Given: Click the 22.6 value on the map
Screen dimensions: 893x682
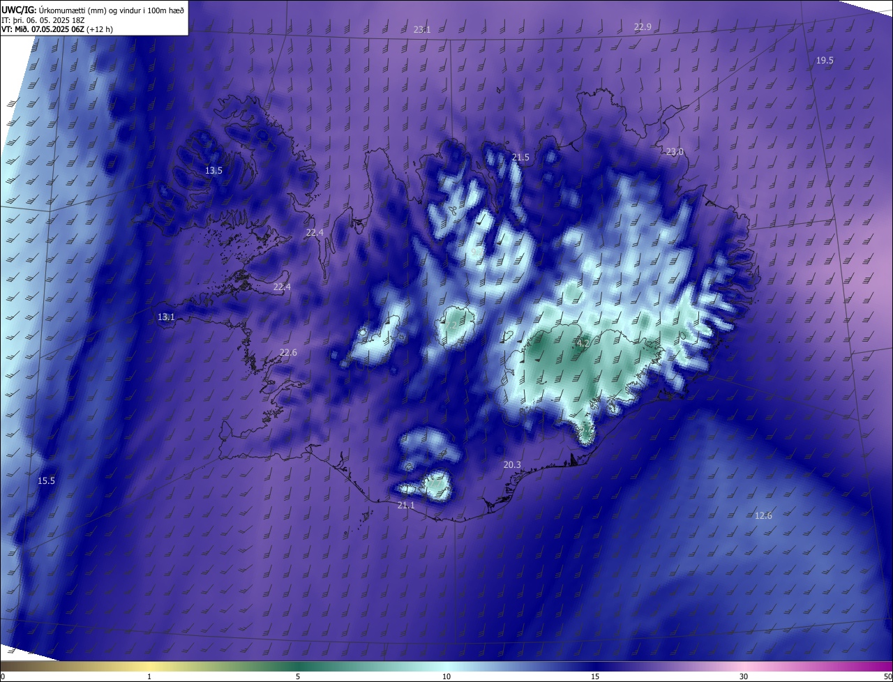Looking at the screenshot, I should (288, 353).
